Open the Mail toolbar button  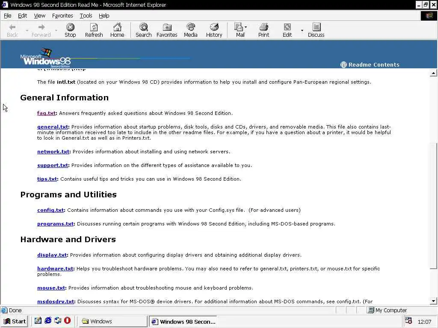click(x=240, y=30)
